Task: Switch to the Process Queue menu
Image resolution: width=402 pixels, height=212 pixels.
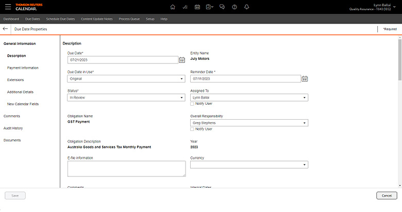Action: [x=129, y=19]
